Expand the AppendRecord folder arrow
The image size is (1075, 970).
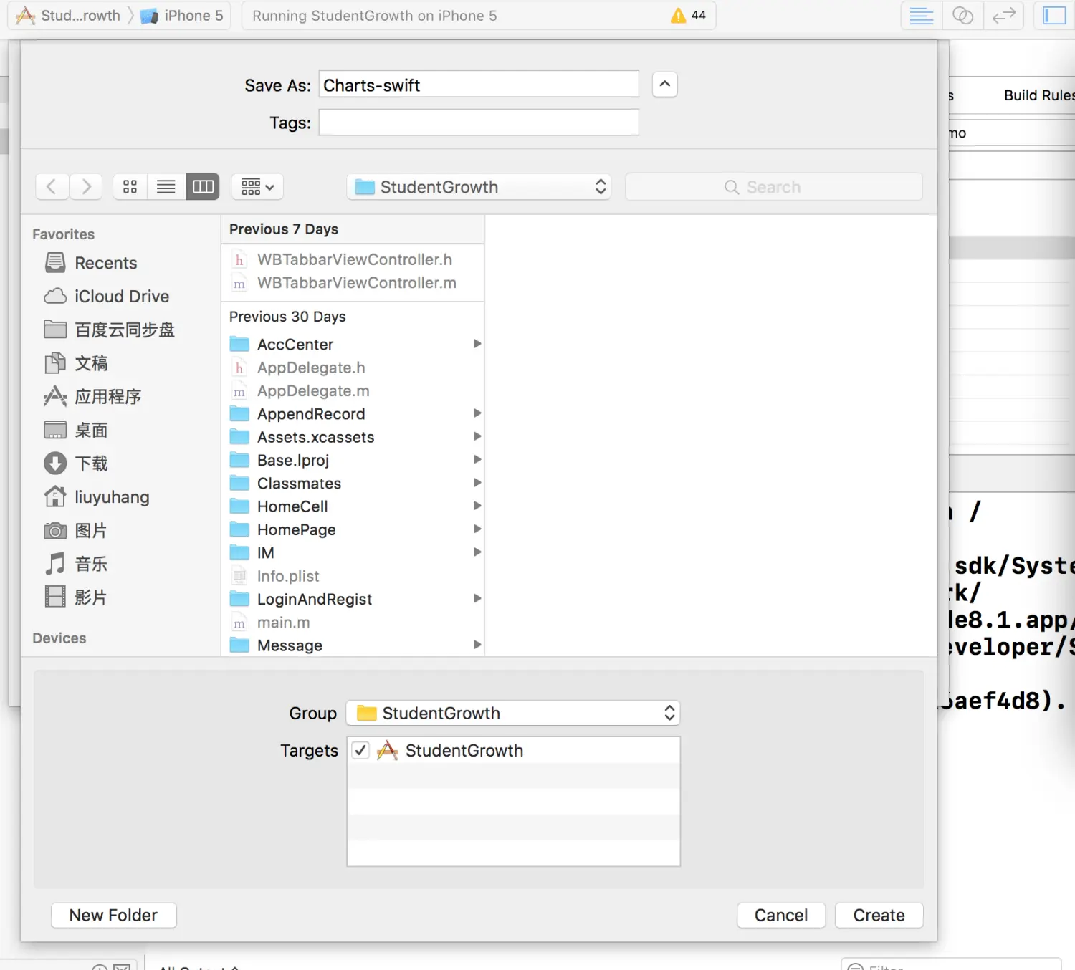[477, 413]
